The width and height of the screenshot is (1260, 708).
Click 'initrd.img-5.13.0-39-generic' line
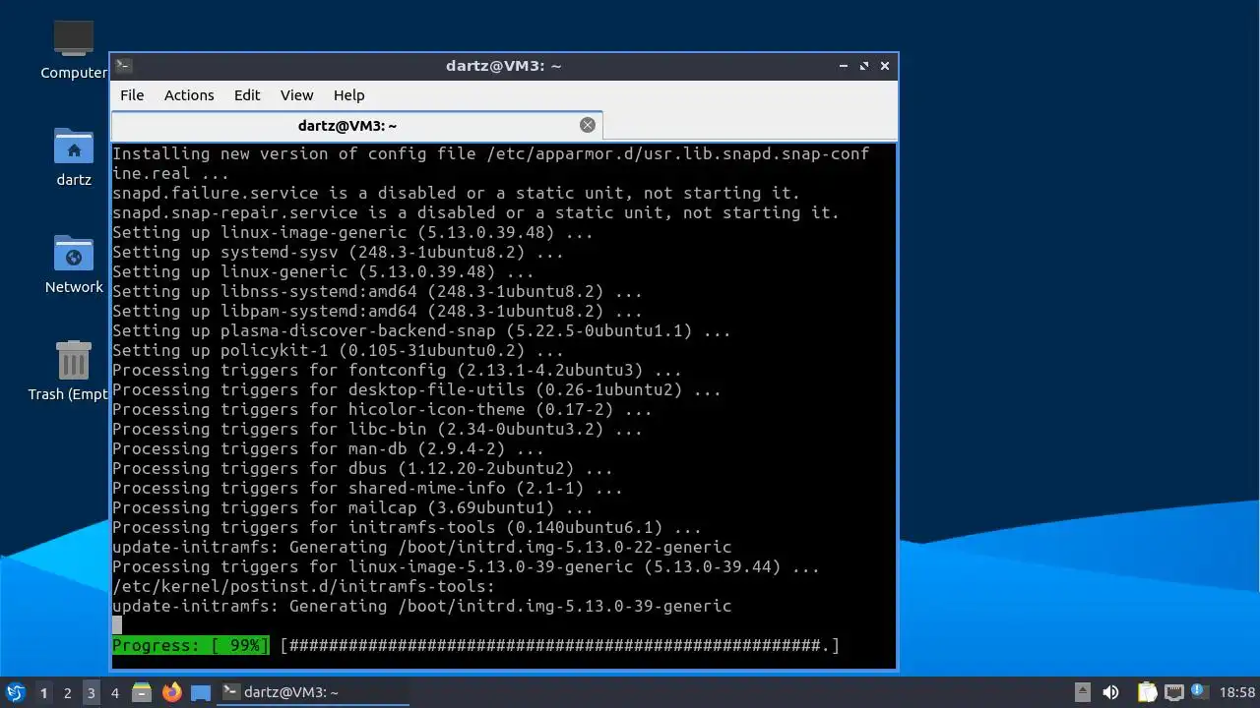coord(421,606)
